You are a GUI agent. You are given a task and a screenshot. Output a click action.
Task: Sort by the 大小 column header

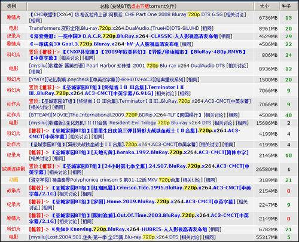point(264,6)
